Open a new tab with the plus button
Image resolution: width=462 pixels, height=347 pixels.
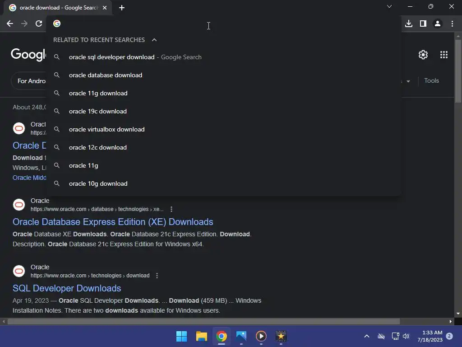coord(122,8)
